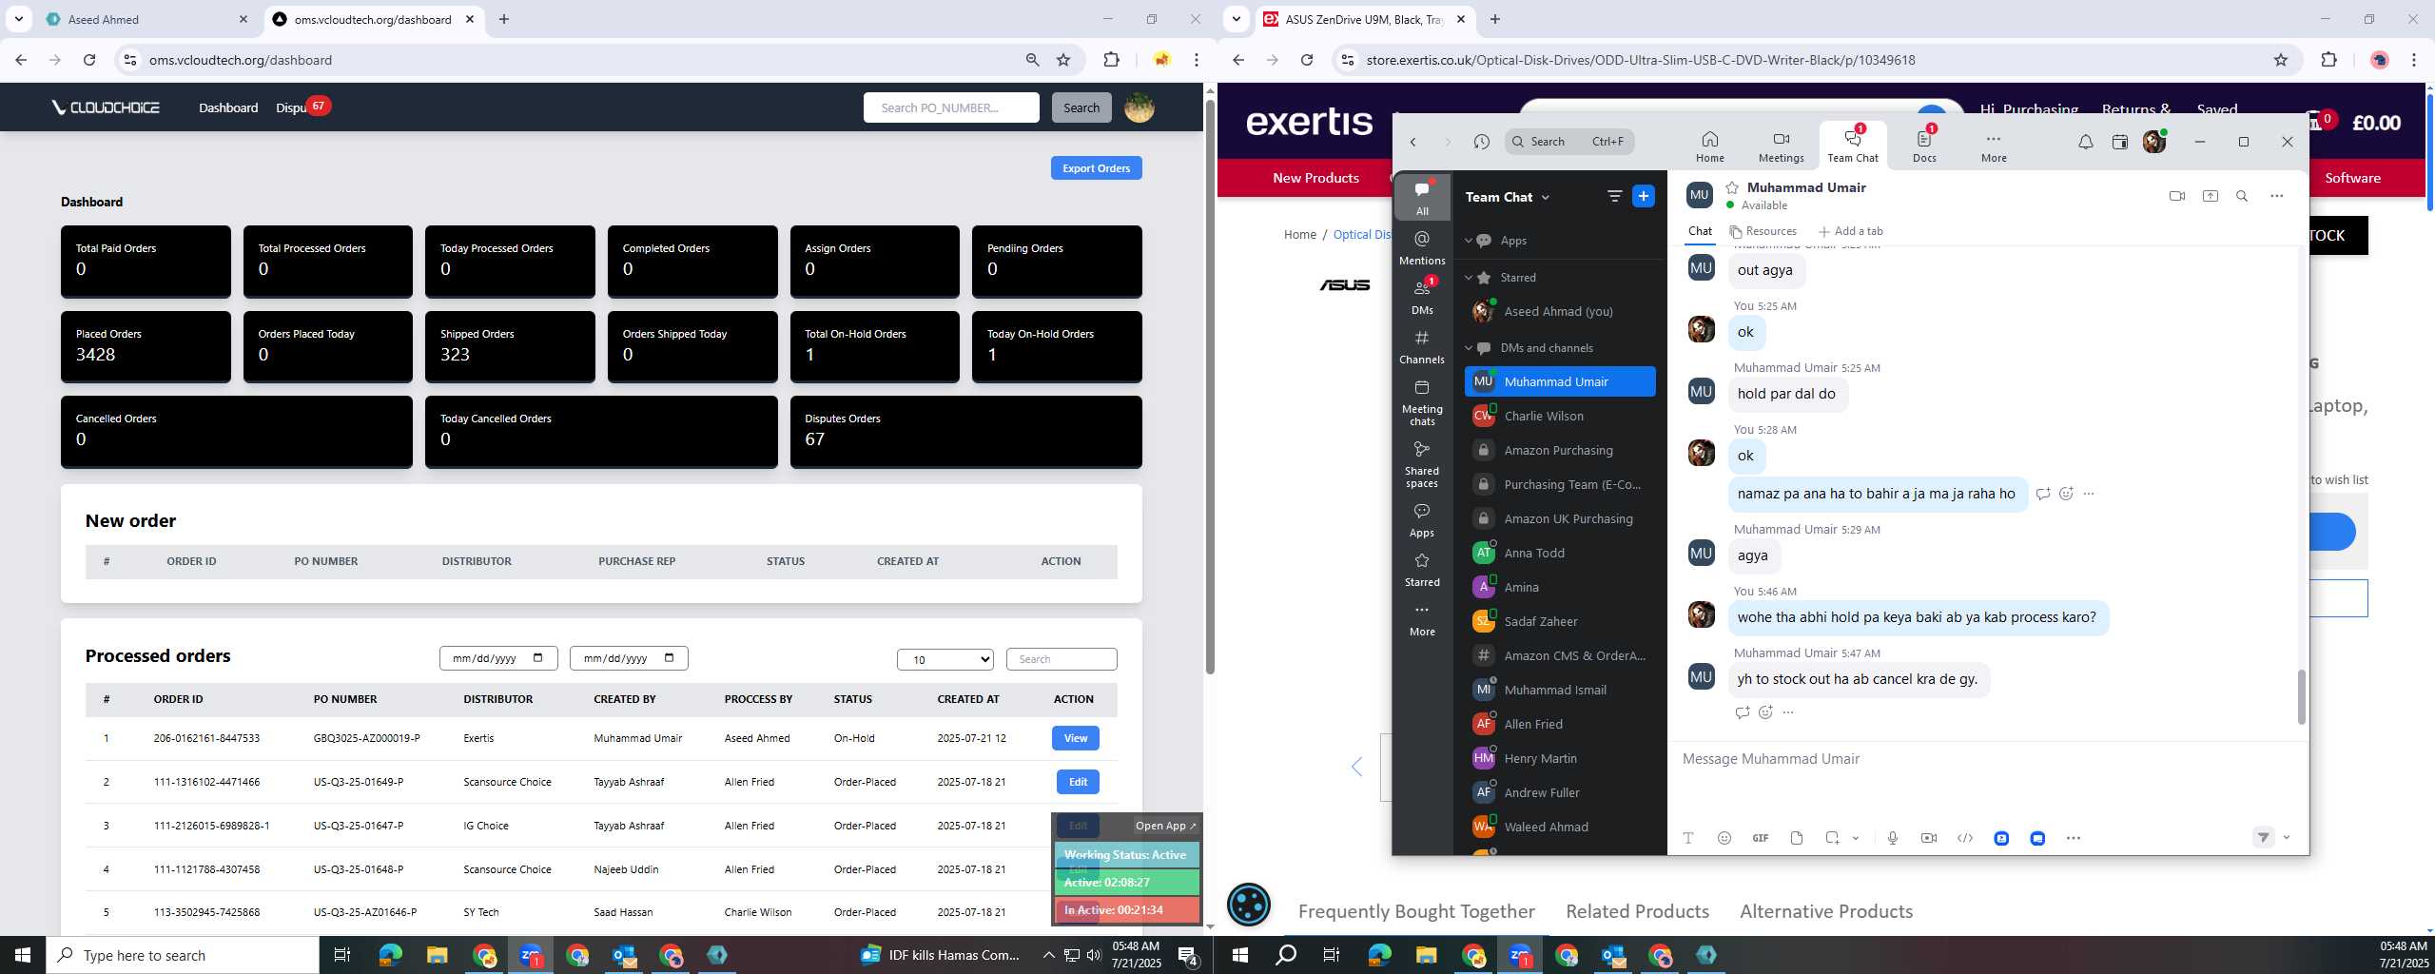Click the Zoom chat vertical scrollbar
The height and width of the screenshot is (974, 2435).
pos(2301,697)
